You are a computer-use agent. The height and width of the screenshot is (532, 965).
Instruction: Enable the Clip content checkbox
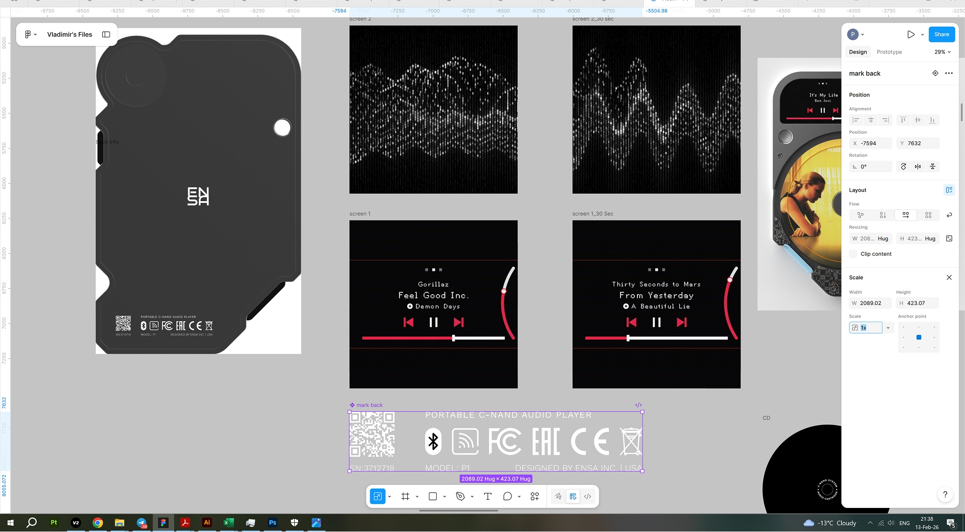pos(853,254)
